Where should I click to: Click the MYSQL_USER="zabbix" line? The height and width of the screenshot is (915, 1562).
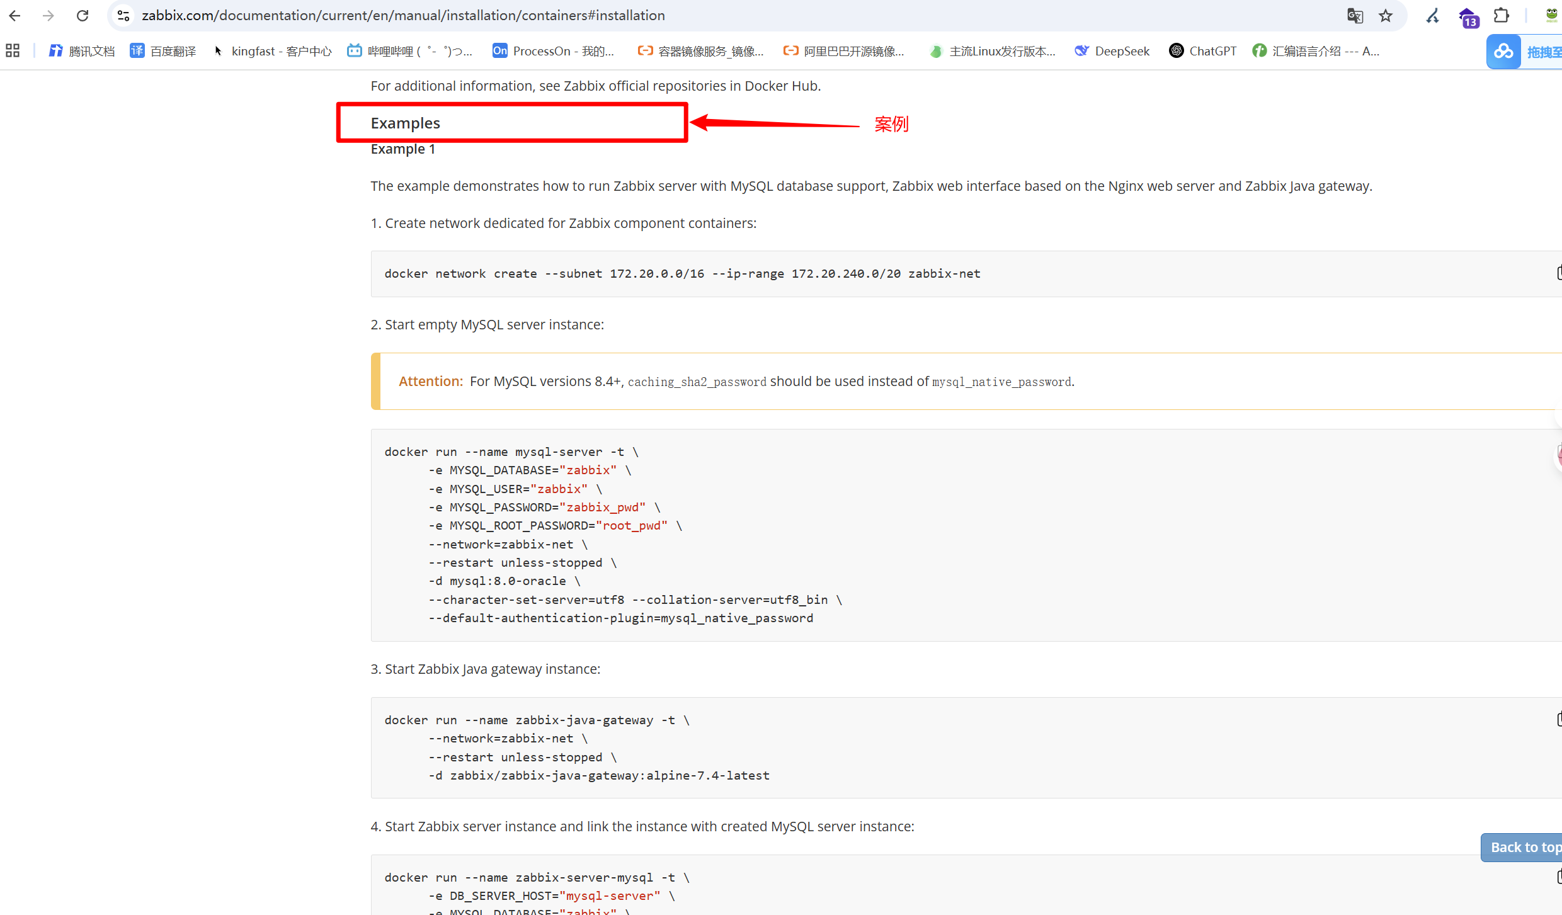(x=515, y=489)
